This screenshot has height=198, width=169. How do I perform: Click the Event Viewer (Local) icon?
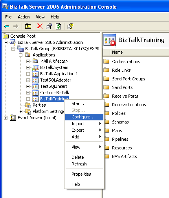pyautogui.click(x=13, y=118)
